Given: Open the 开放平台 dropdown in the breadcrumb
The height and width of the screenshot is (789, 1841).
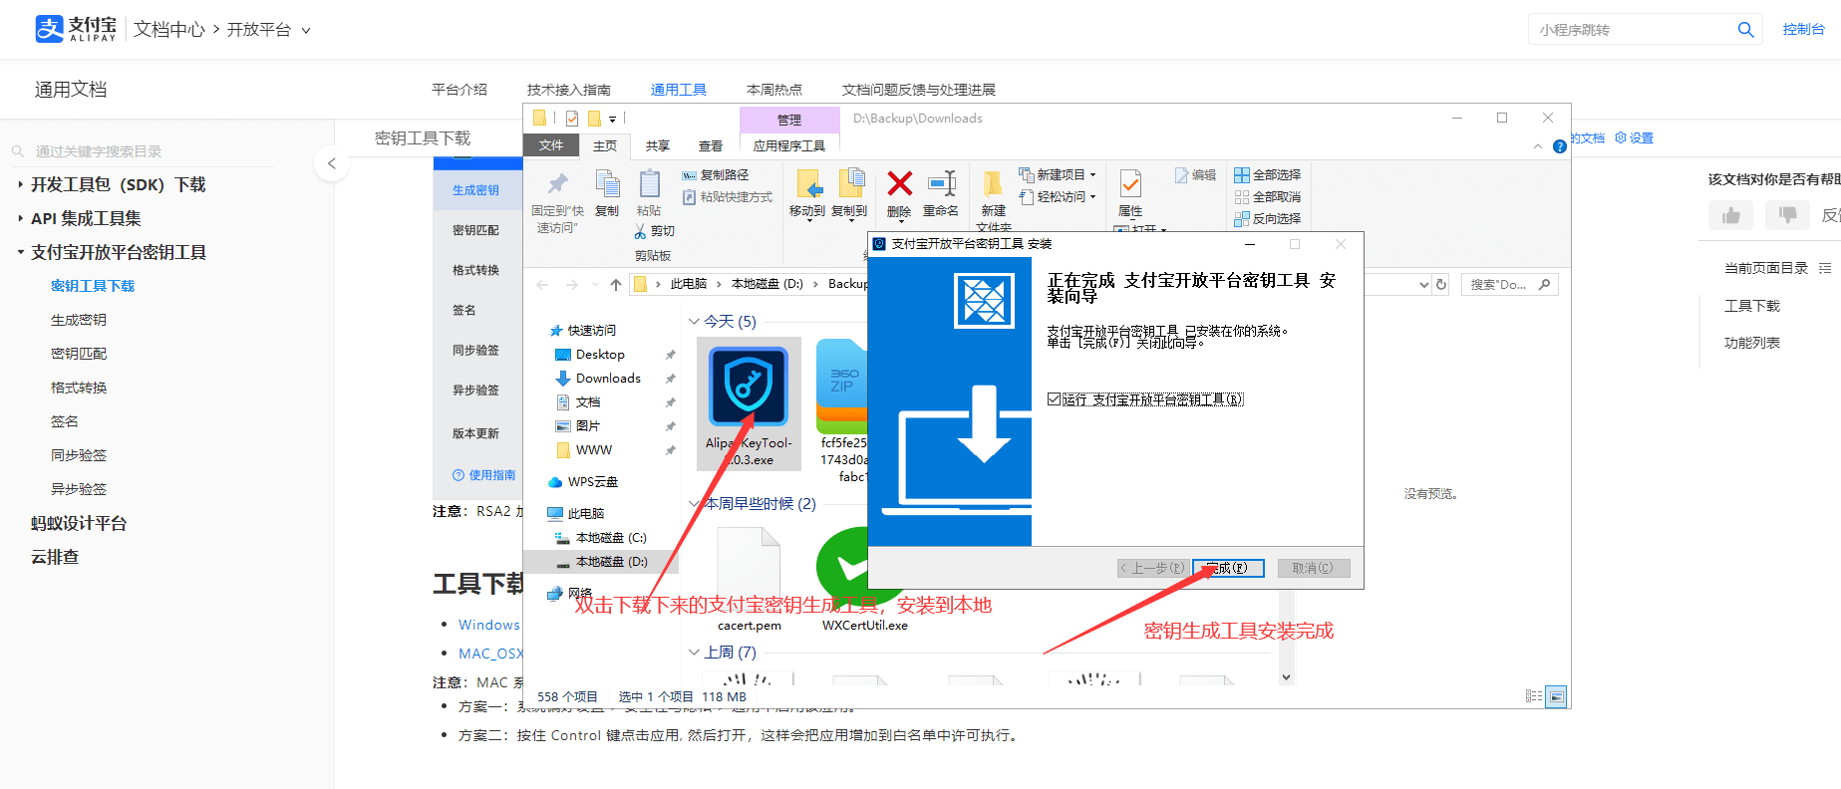Looking at the screenshot, I should pos(268,30).
